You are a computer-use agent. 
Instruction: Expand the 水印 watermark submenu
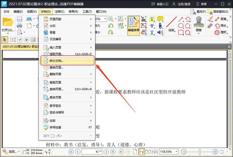tap(67, 26)
